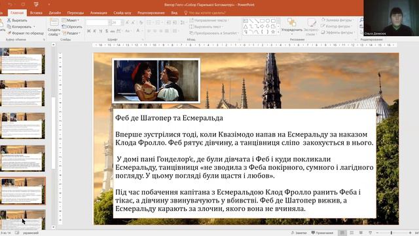Switch to slide sorter view icon
Screen dimensions: 419x236
(x=352, y=233)
